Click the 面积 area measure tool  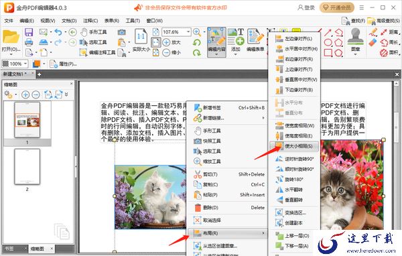(390, 52)
